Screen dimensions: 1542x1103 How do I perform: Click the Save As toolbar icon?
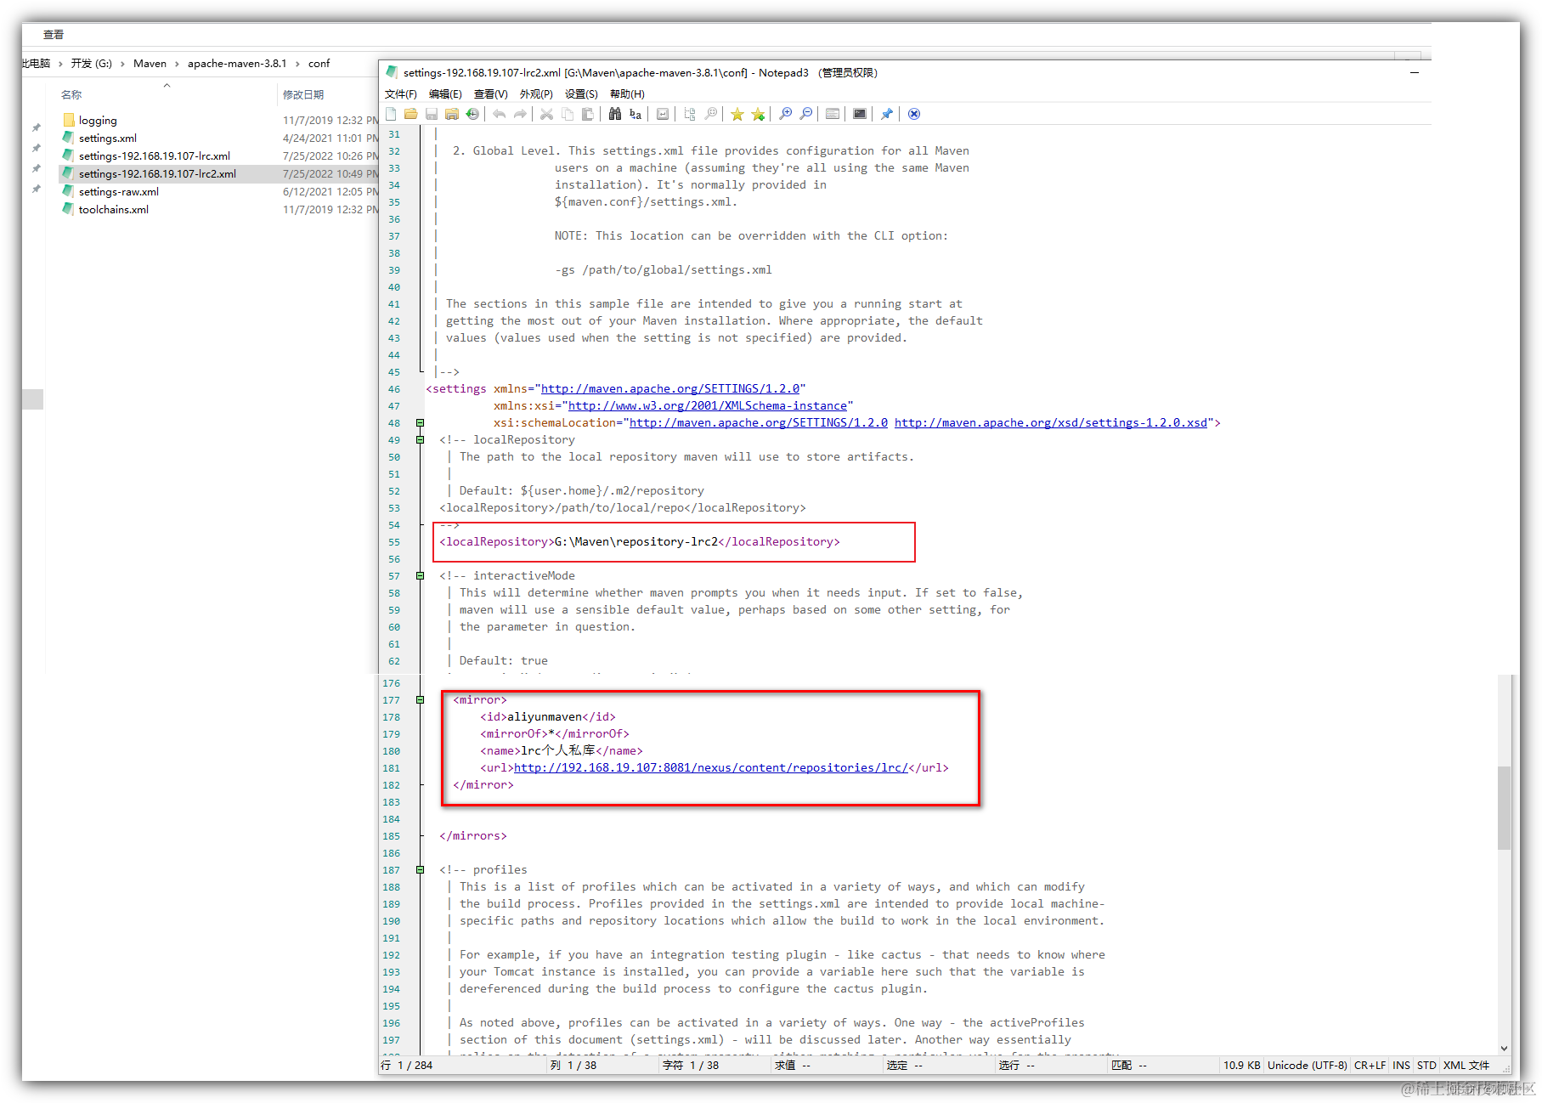click(x=452, y=114)
